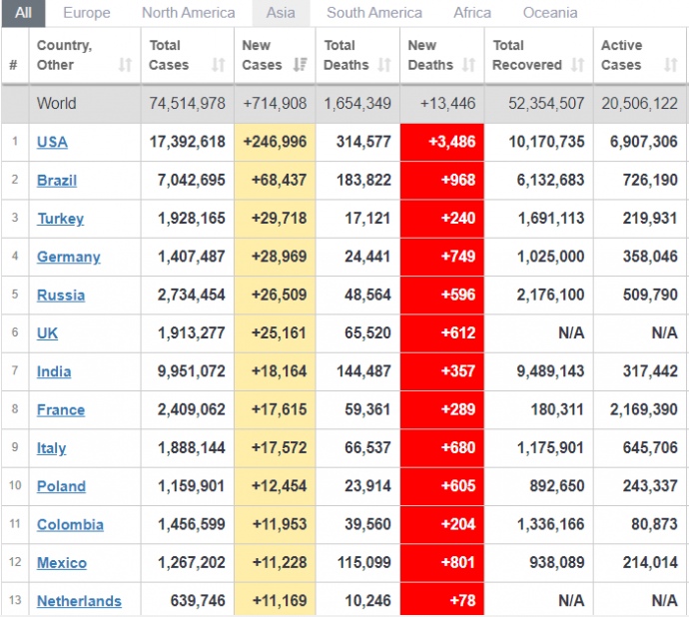Sort table by Country column sort icon
This screenshot has height=617, width=689.
[x=125, y=65]
